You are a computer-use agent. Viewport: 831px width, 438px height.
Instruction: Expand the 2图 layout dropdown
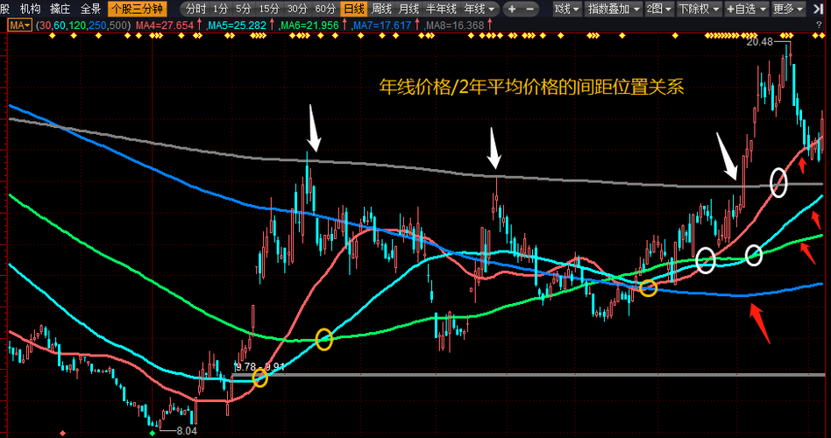click(659, 9)
